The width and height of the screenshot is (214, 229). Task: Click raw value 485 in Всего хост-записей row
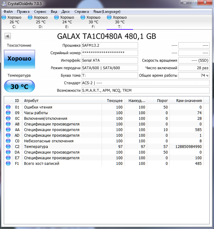pyautogui.click(x=198, y=164)
